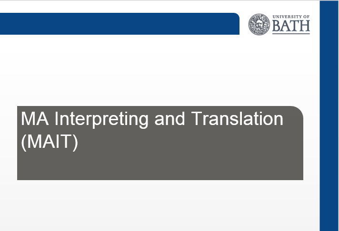Click the large "BATH" wordmark

pos(291,26)
